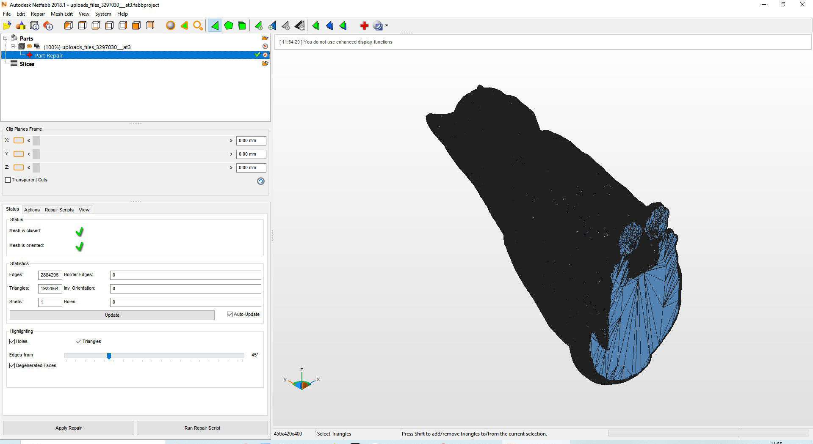This screenshot has width=813, height=444.
Task: Open the dropdown arrow beside the platform icon
Action: click(387, 26)
